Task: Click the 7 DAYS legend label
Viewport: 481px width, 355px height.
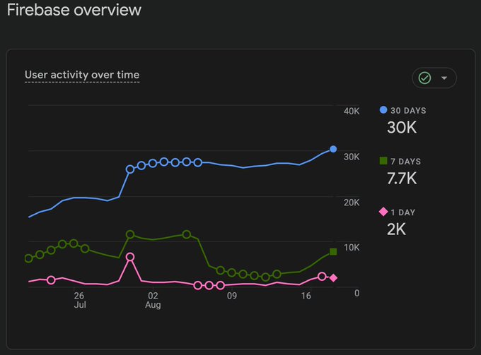Action: [405, 162]
